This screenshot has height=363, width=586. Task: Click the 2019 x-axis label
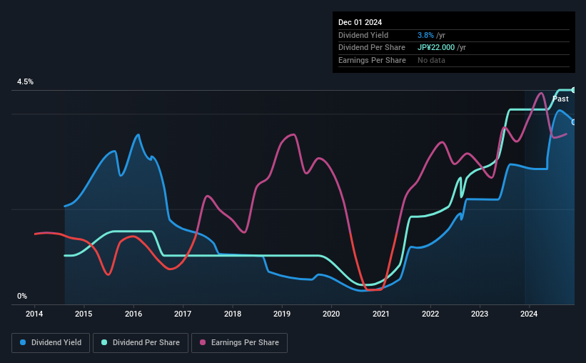tap(282, 314)
